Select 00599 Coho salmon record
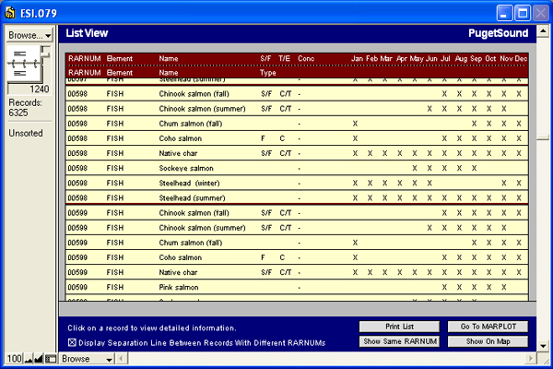Screen dimensions: 553x369 tap(297, 257)
